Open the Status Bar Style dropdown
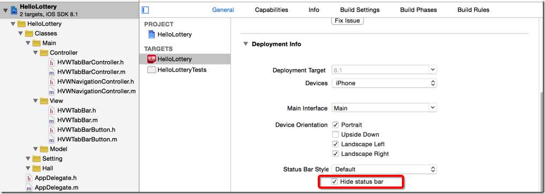This screenshot has width=545, height=194. (384, 169)
